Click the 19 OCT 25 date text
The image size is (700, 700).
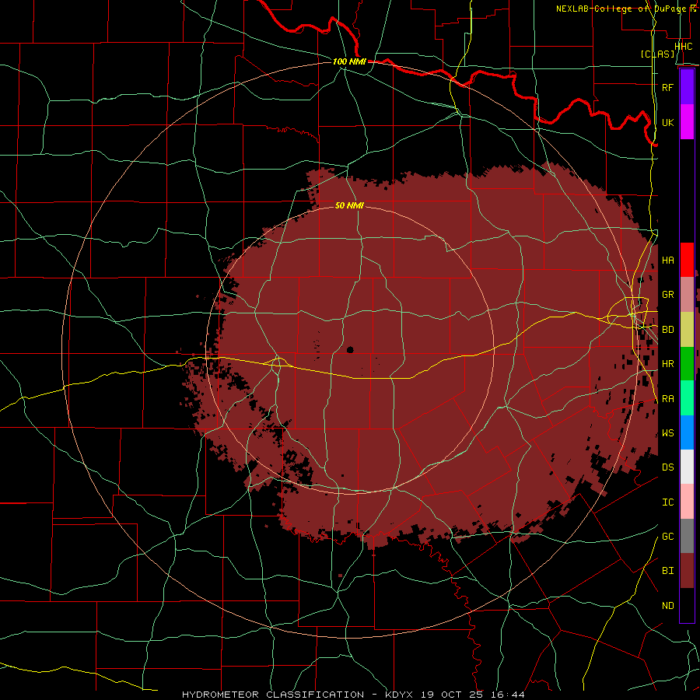click(x=453, y=695)
